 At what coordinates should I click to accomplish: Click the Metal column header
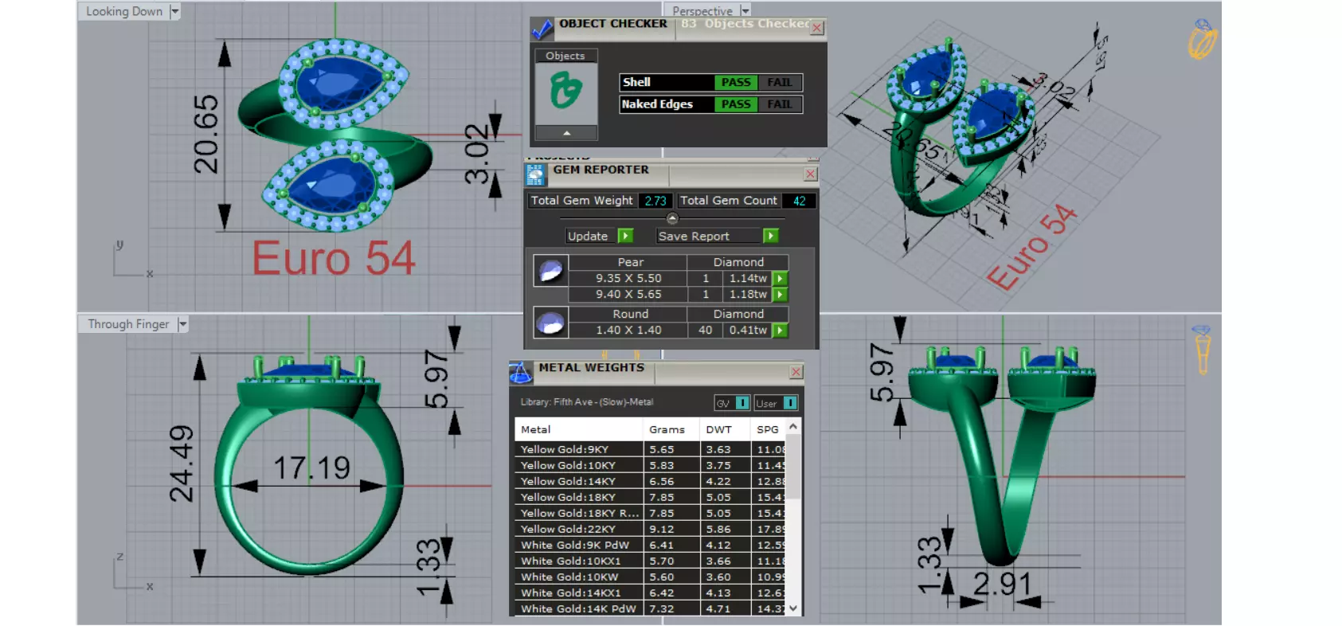pos(579,429)
